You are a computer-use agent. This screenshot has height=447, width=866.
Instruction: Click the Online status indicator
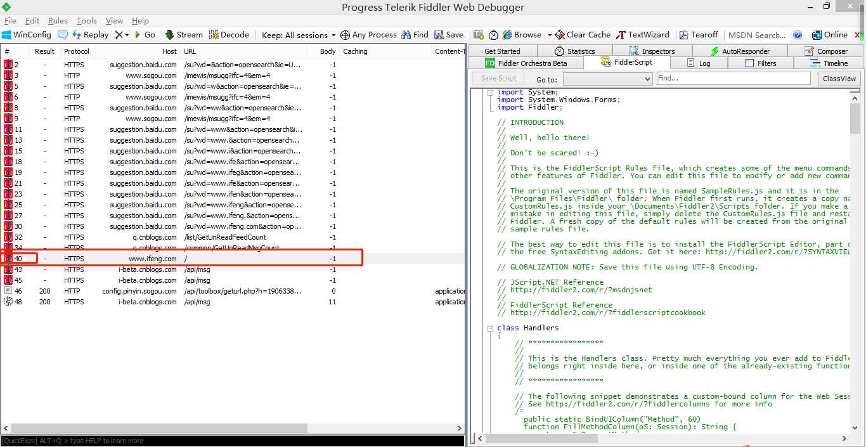point(829,35)
